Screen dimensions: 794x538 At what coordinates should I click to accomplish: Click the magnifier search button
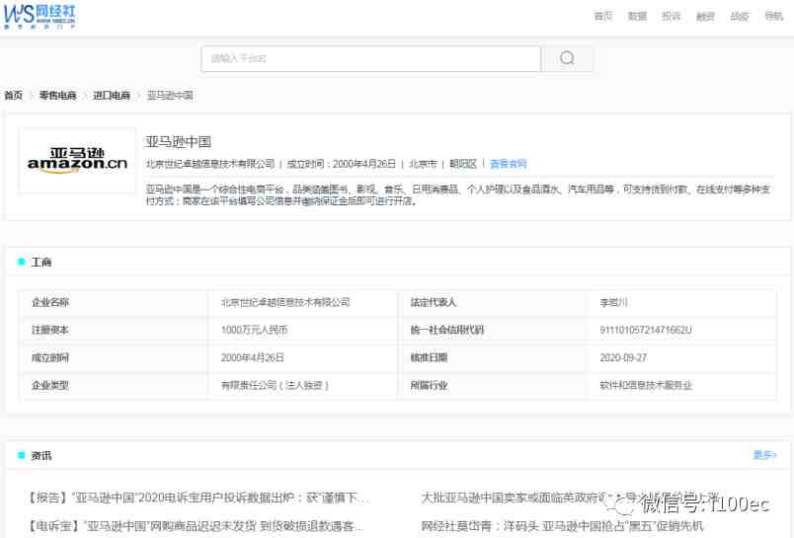567,58
